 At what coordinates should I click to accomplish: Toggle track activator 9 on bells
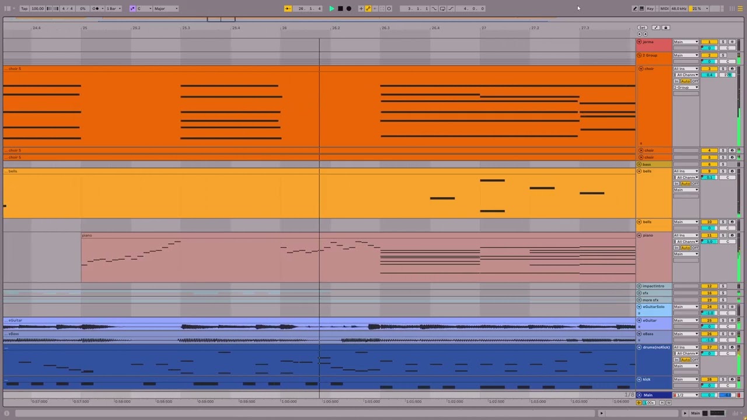coord(709,171)
